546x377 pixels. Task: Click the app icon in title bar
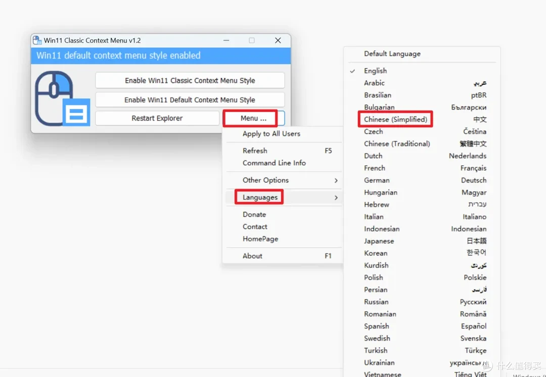click(37, 40)
